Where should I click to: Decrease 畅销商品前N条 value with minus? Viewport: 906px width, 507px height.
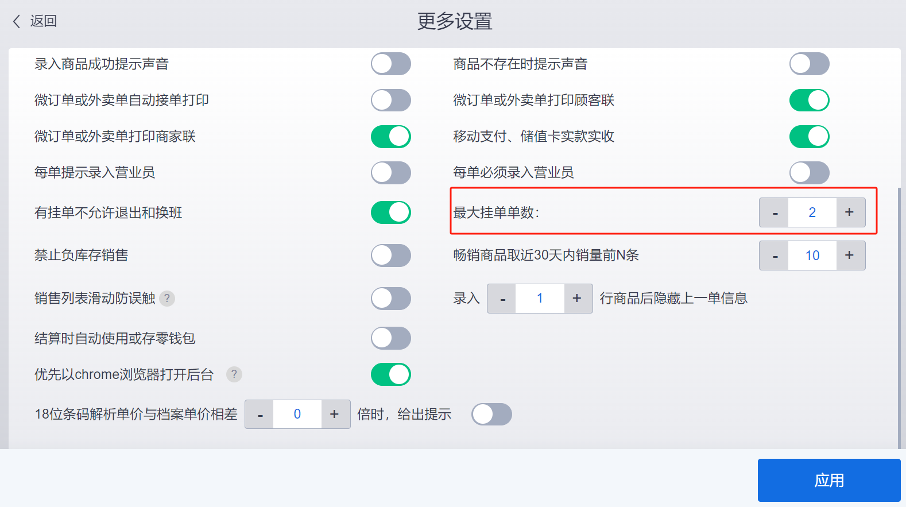coord(775,256)
